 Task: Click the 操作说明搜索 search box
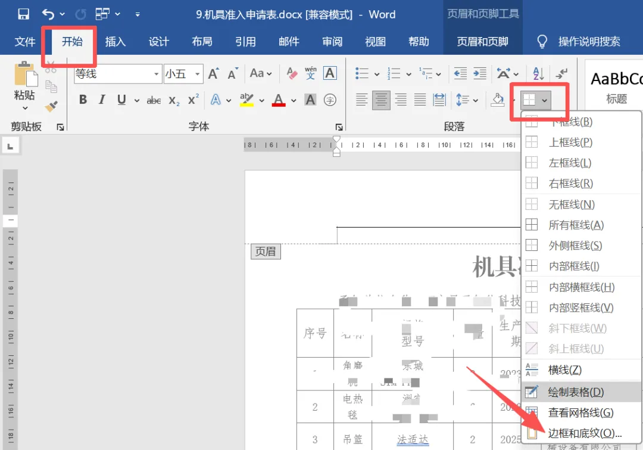click(x=589, y=42)
